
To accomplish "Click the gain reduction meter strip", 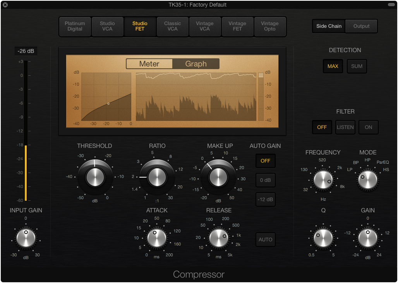I will 261,97.
